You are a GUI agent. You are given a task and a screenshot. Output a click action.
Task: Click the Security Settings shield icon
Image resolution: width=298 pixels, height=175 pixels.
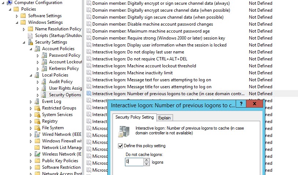pyautogui.click(x=31, y=42)
